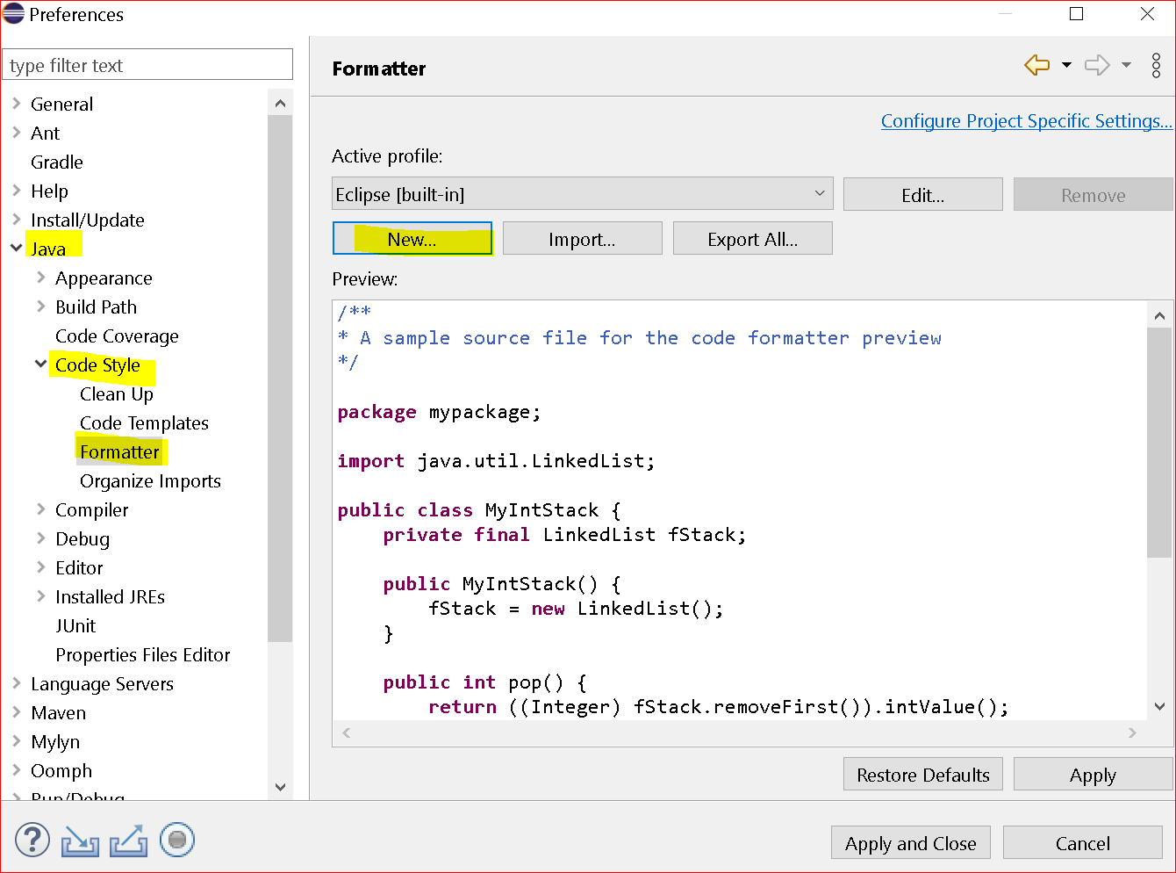This screenshot has width=1176, height=873.
Task: Collapse the Java tree node
Action: [16, 249]
